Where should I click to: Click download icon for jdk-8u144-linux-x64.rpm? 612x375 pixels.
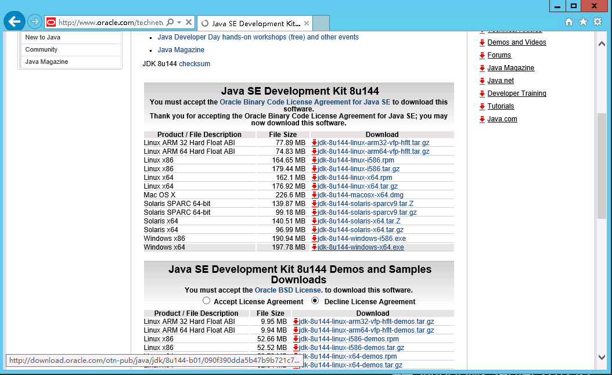tap(314, 178)
